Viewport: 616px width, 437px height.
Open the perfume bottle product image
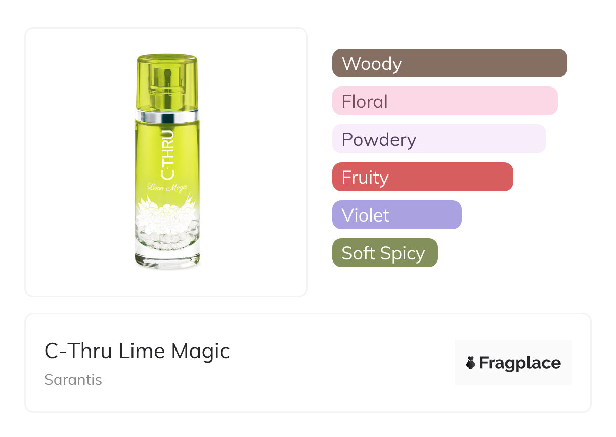(166, 162)
